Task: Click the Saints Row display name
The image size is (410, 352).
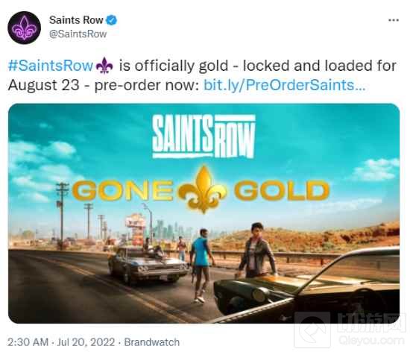Action: tap(76, 20)
